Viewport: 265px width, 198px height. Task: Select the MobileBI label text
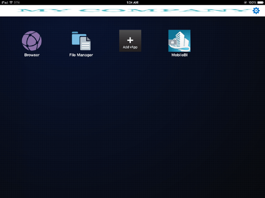pos(179,55)
